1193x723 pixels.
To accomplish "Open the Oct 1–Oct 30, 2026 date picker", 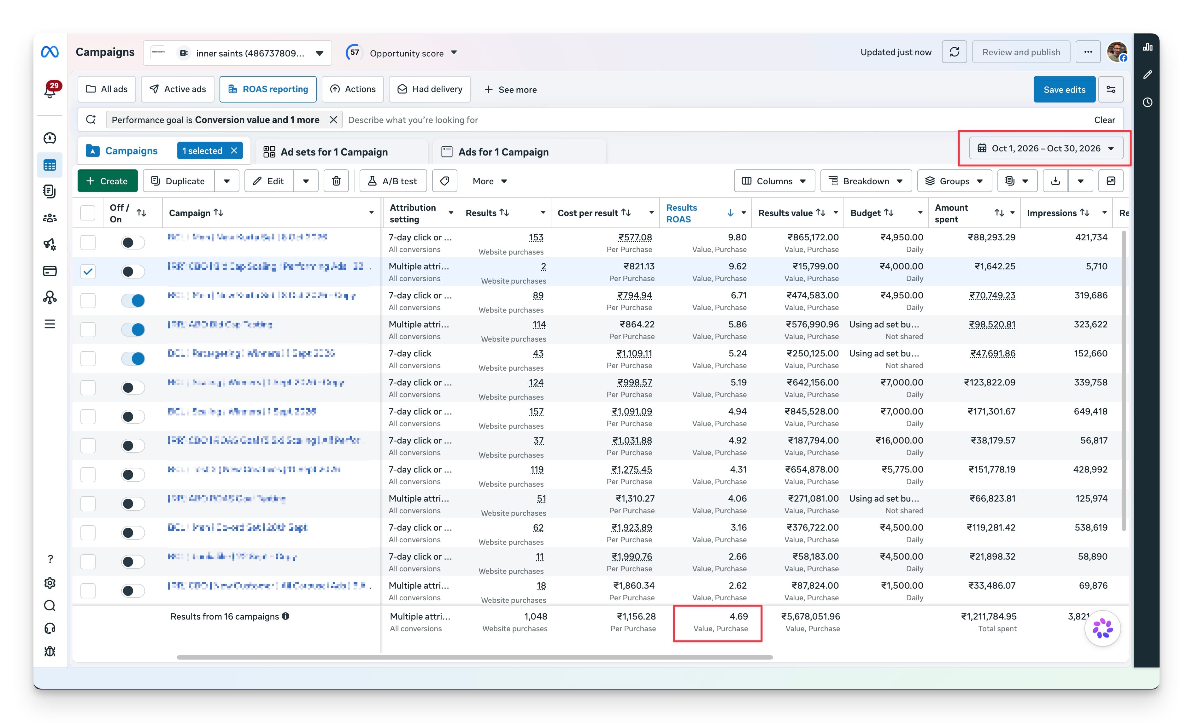I will (x=1046, y=149).
